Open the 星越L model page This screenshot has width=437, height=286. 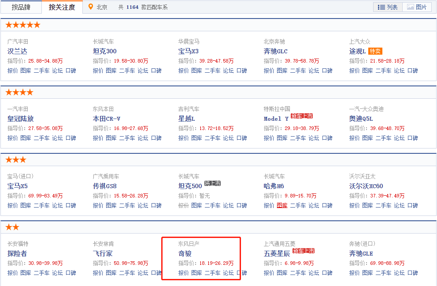pos(186,119)
